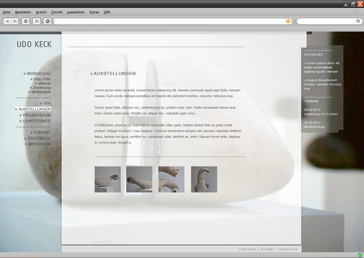Click the search magnifier icon
Screen dimensions: 364x258
pyautogui.click(x=358, y=21)
